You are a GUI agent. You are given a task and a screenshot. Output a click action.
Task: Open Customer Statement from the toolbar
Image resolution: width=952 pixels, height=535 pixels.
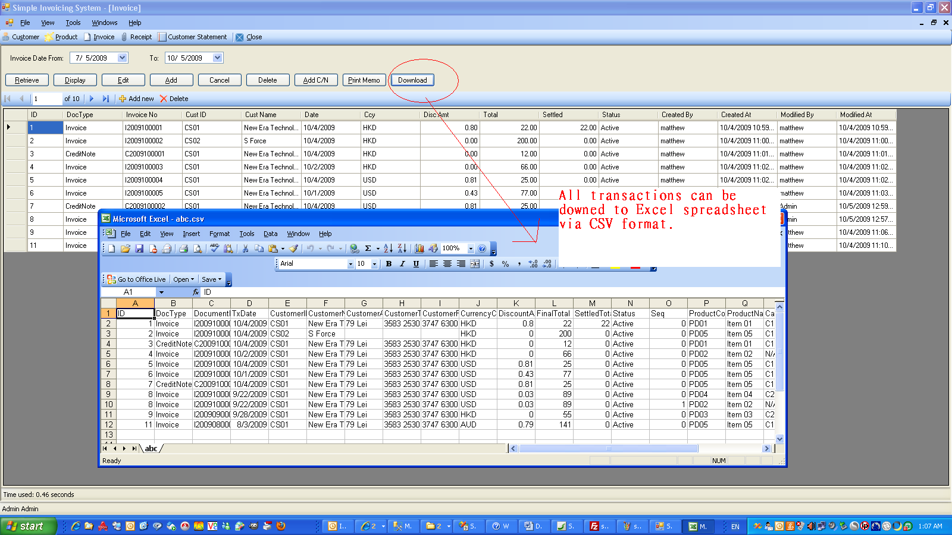click(192, 37)
